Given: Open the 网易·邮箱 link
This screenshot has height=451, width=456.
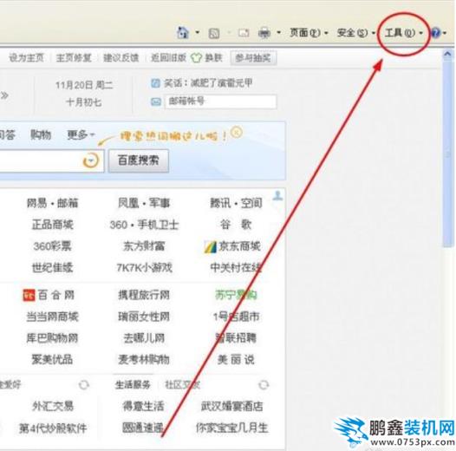Looking at the screenshot, I should pos(52,203).
